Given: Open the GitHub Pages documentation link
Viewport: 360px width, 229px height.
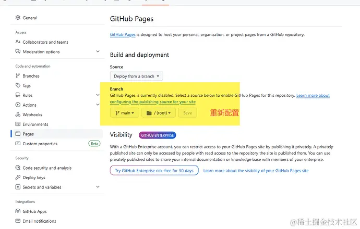Looking at the screenshot, I should [x=123, y=34].
